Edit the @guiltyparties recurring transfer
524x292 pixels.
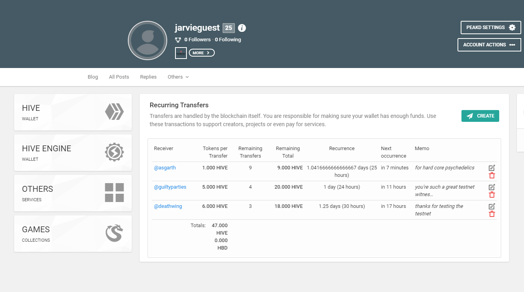point(492,187)
